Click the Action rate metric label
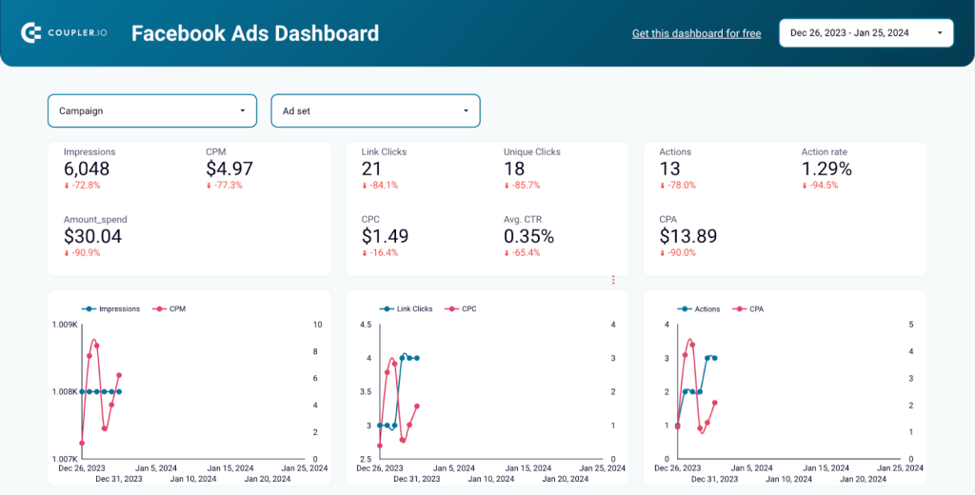Viewport: 975px width, 495px height. (x=824, y=151)
